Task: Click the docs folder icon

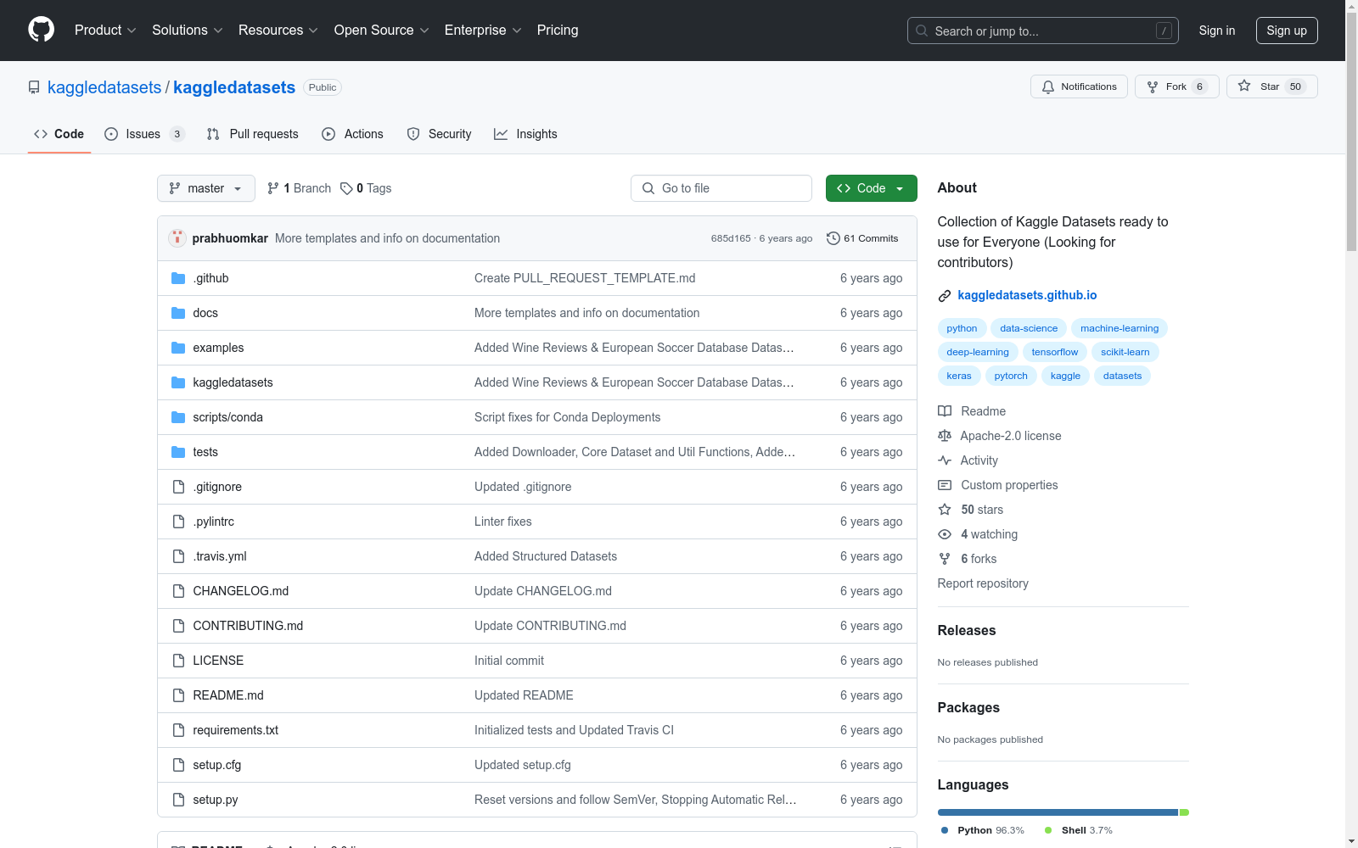Action: [x=178, y=313]
